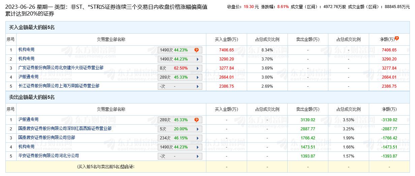Expand the arrow for sell-side 机构专用 row with 1473.51
This screenshot has height=176, width=415.
(197, 147)
